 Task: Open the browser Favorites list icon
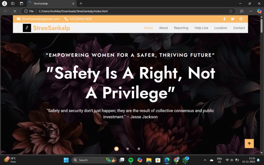pos(242,11)
